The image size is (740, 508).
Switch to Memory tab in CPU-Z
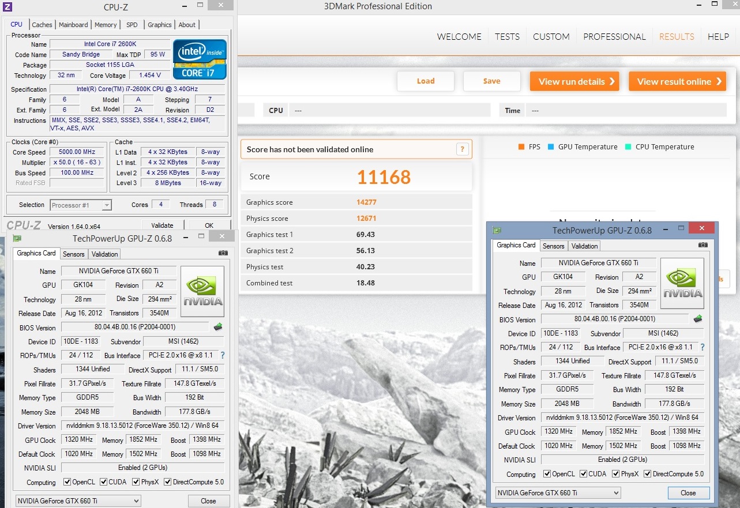pos(106,25)
